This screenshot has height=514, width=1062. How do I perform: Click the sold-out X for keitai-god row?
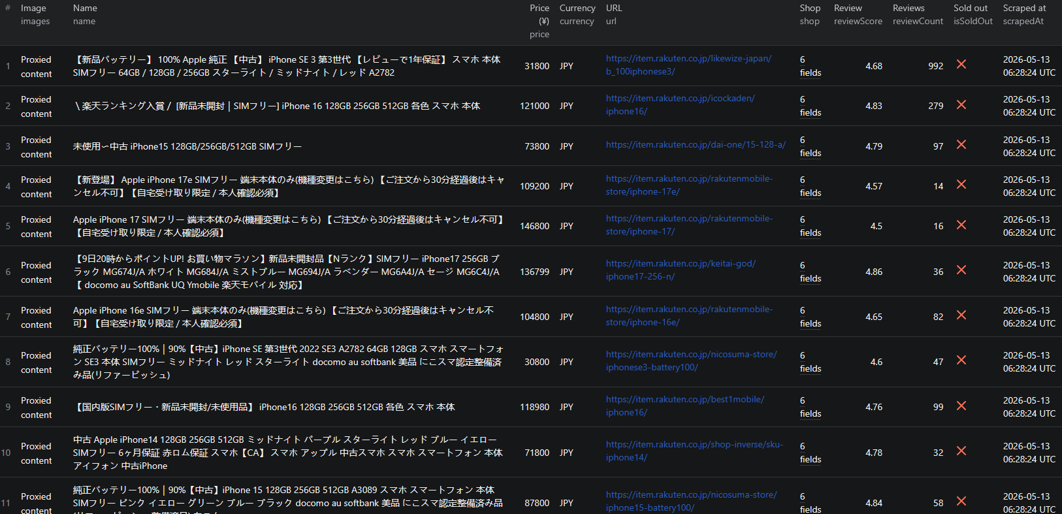point(961,270)
